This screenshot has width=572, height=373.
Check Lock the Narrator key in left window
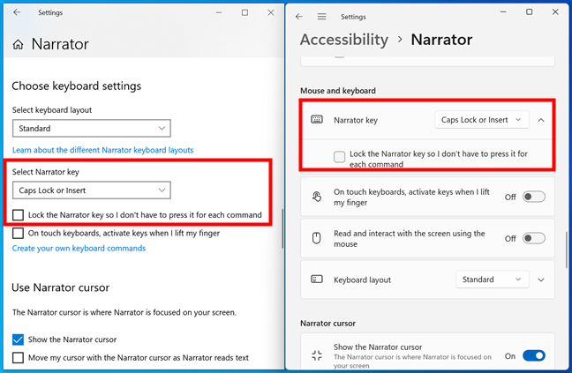(18, 215)
